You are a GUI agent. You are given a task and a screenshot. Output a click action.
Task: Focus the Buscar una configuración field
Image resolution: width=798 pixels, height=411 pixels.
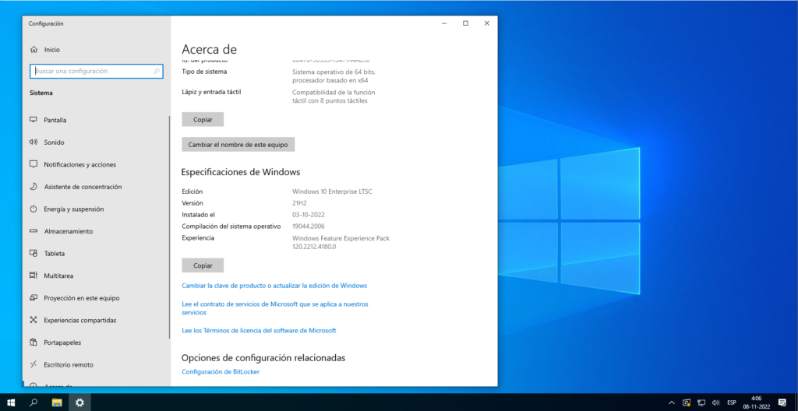[x=96, y=72]
